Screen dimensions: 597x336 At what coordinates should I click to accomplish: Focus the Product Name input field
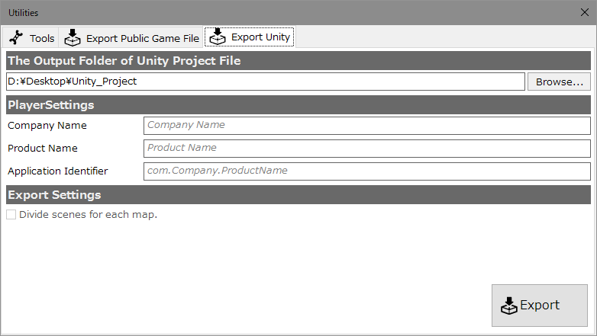(x=367, y=149)
